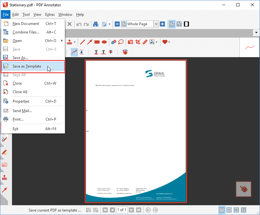
Task: Open the Find tool with the binoculars icon
Action: click(x=96, y=24)
